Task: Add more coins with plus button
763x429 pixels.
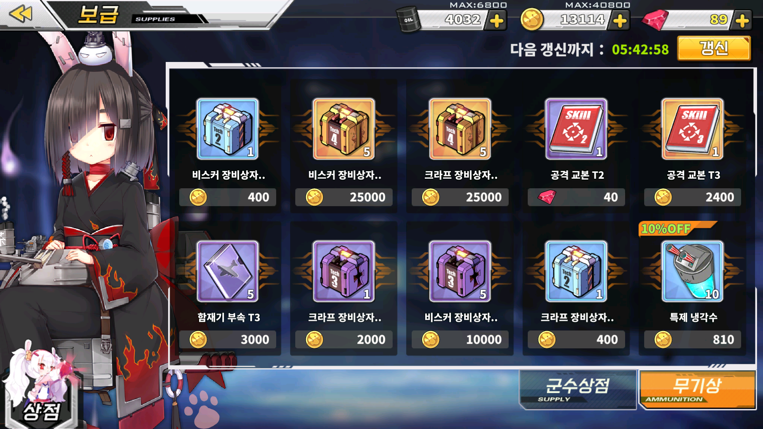Action: (x=620, y=21)
